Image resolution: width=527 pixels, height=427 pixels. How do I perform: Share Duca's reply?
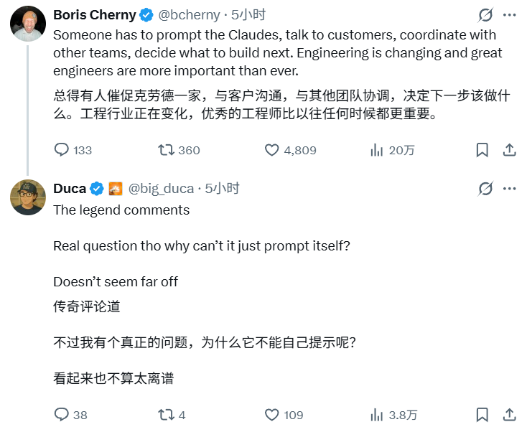coord(509,415)
